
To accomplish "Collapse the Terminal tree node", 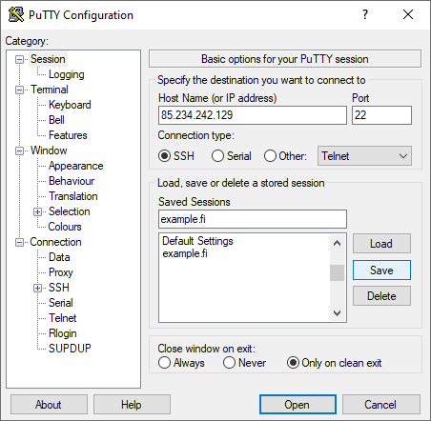I will point(19,90).
